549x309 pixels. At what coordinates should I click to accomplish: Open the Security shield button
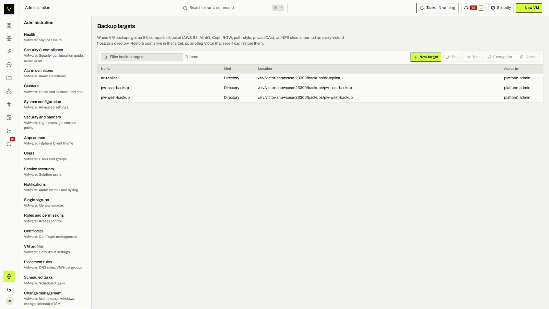[501, 8]
